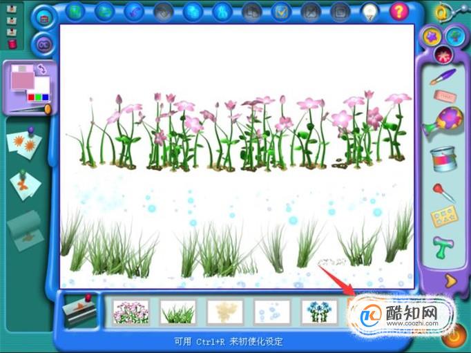This screenshot has height=353, width=471.
Task: Open the pinned orange flower stickers sheet
Action: tap(24, 144)
